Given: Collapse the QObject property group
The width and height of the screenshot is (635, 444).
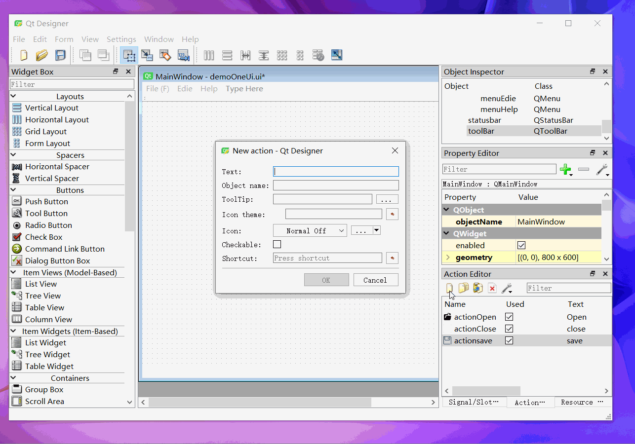Looking at the screenshot, I should pos(446,210).
